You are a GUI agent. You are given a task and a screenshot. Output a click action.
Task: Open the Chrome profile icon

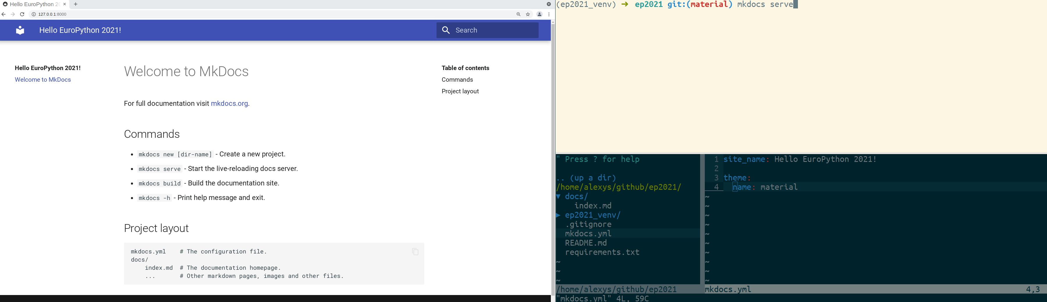pyautogui.click(x=539, y=14)
